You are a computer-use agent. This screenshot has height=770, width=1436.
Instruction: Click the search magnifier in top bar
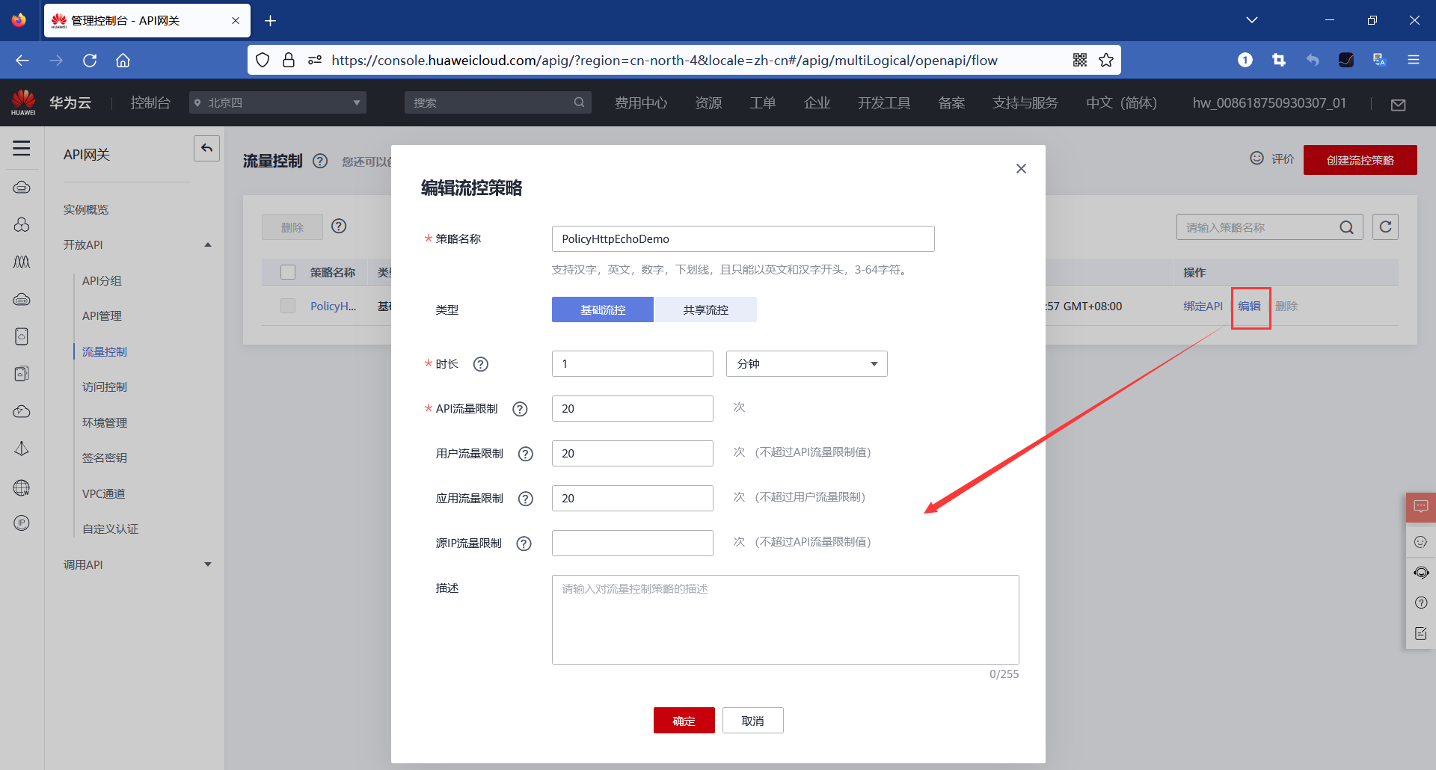pos(579,102)
